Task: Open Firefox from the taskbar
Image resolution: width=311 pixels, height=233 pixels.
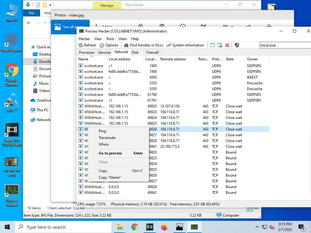Action: [x=164, y=227]
